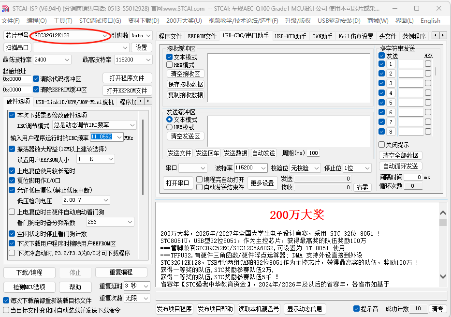Expand the 扫描串口 port list

[125, 48]
